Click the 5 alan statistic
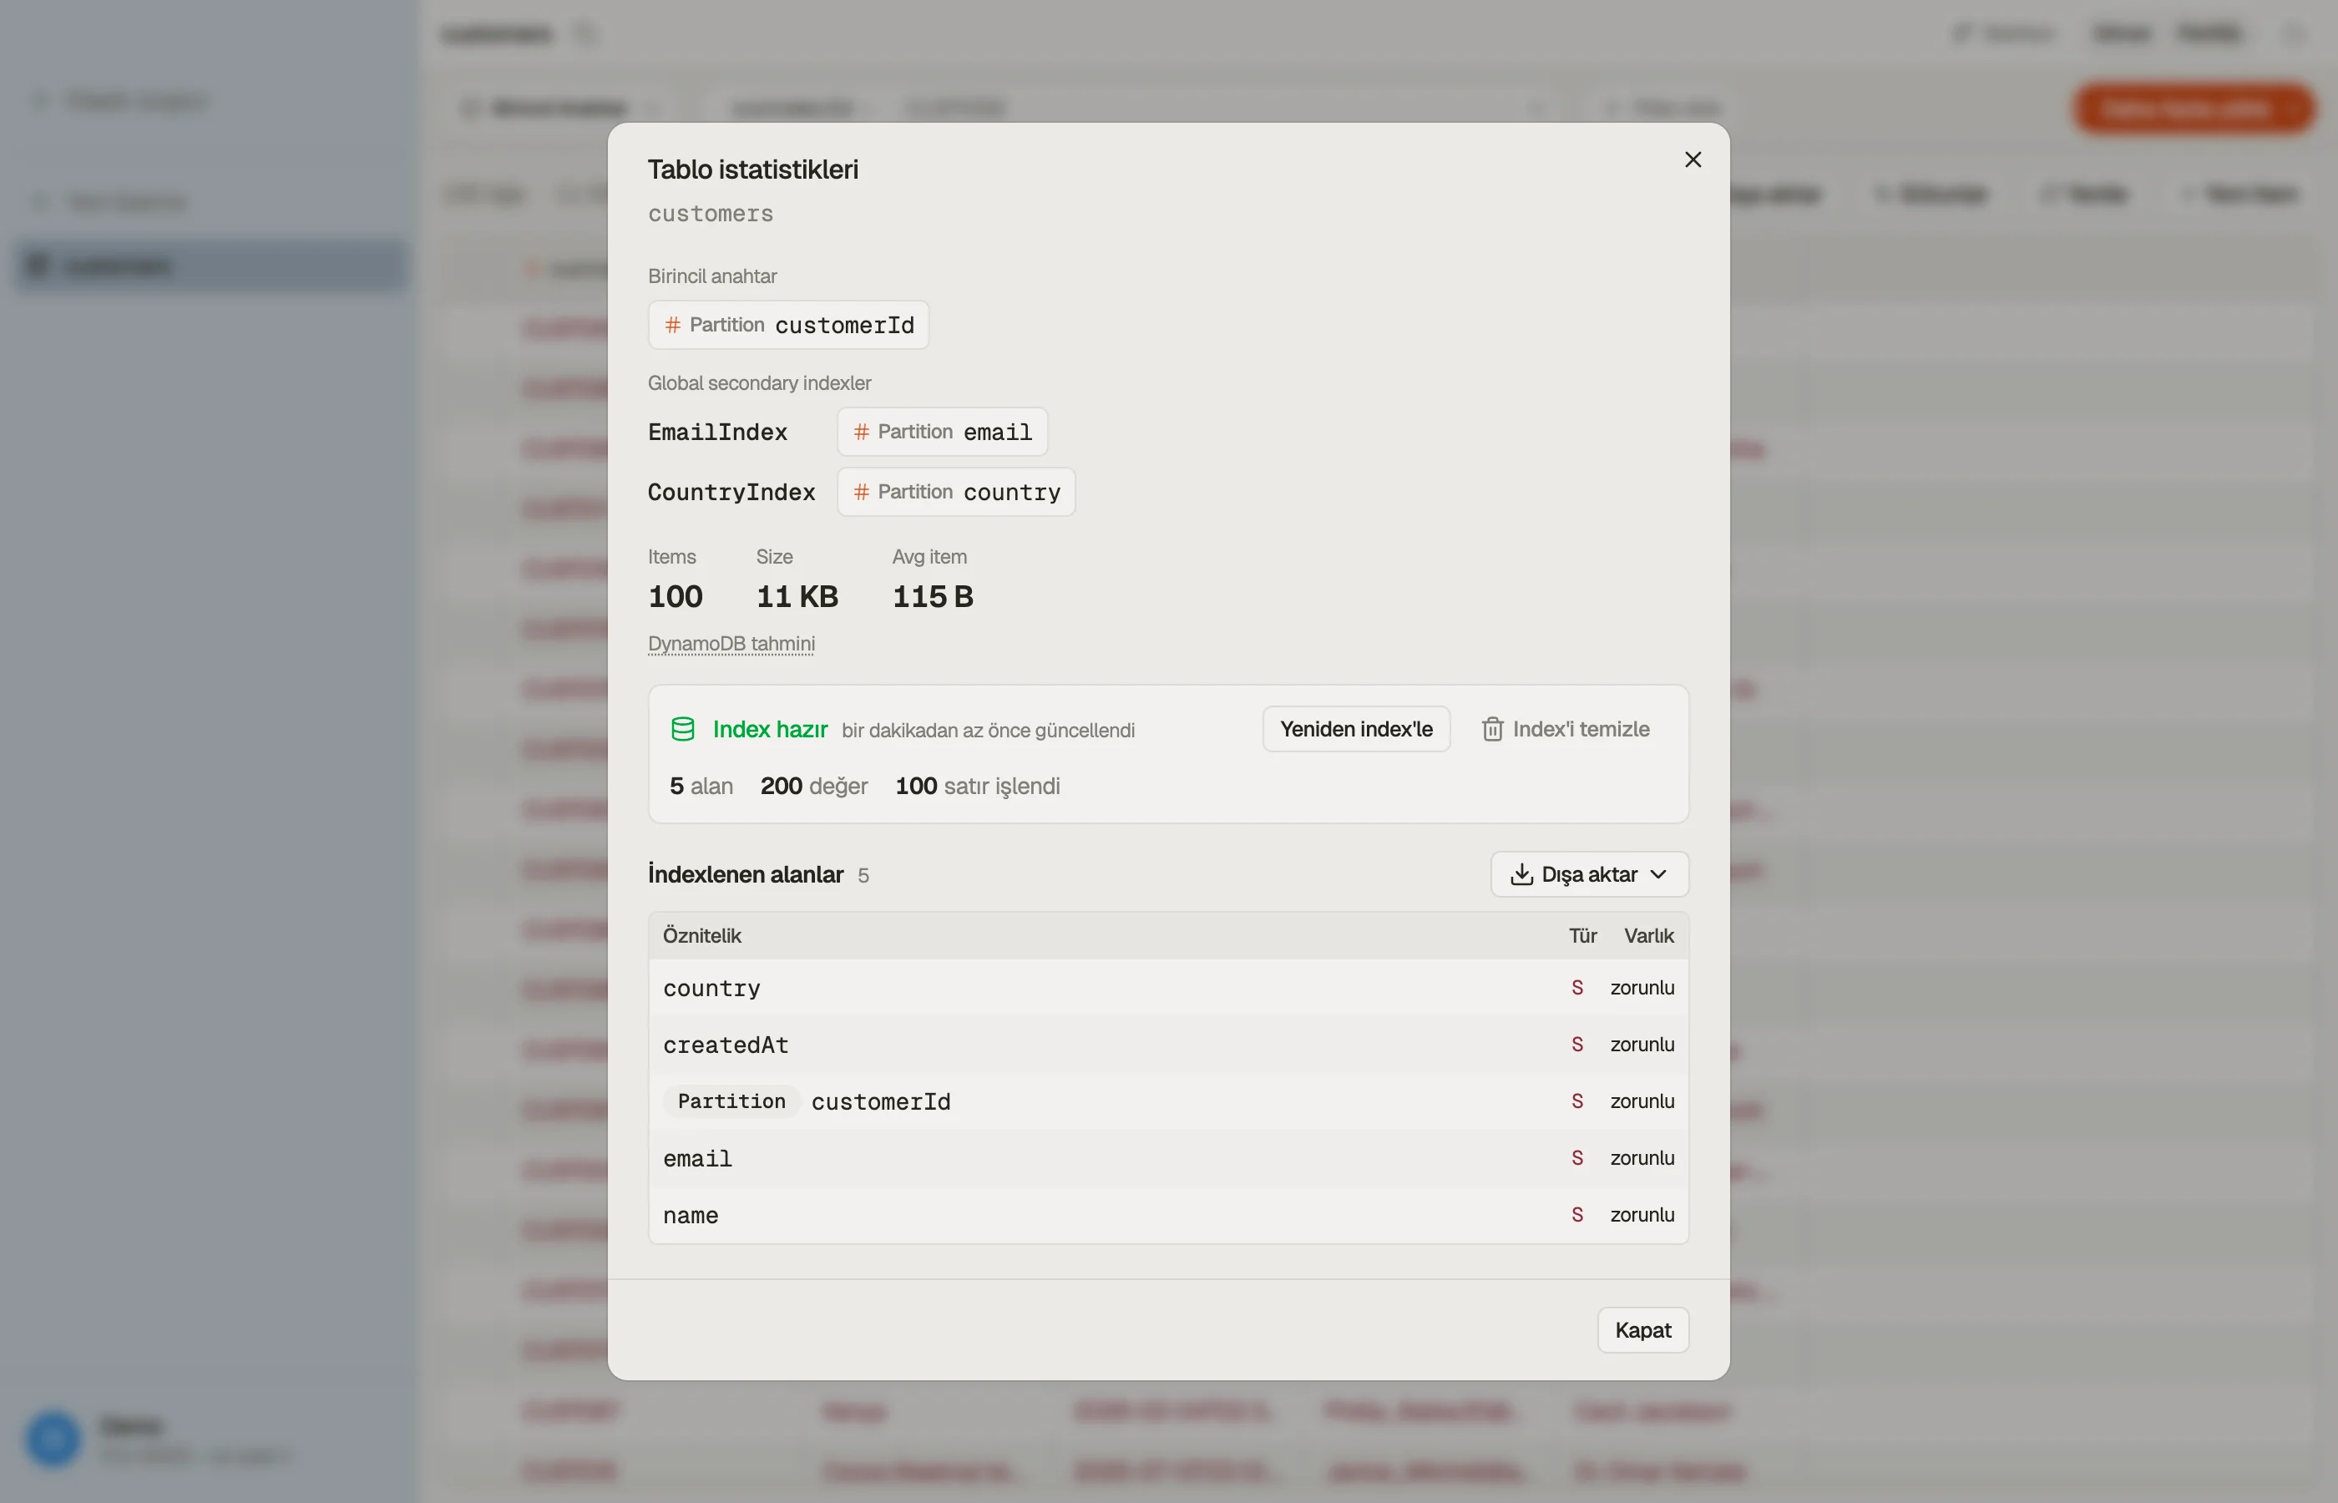Viewport: 2338px width, 1503px height. point(701,786)
